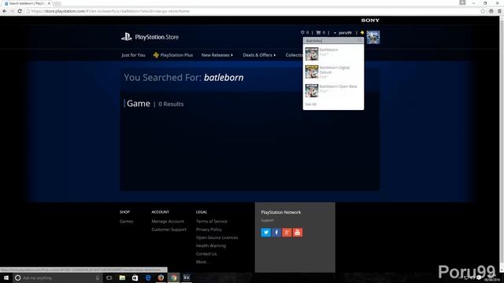
Task: Open Privacy Policy link
Action: (209, 230)
